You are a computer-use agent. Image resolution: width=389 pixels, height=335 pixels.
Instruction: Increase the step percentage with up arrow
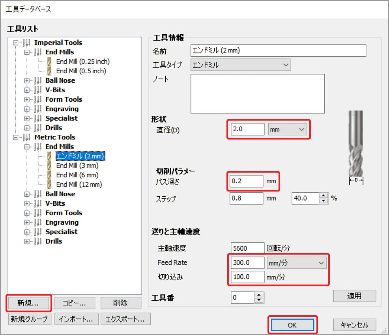click(324, 196)
